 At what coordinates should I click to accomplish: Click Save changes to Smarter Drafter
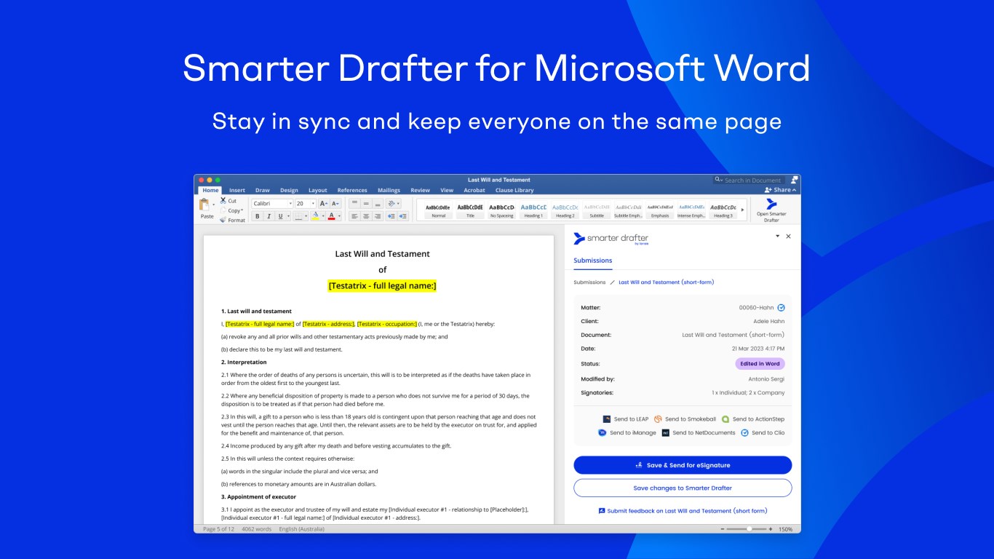tap(683, 488)
